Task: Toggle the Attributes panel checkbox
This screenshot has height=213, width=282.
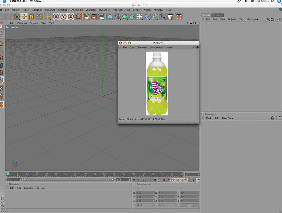Action: click(202, 114)
